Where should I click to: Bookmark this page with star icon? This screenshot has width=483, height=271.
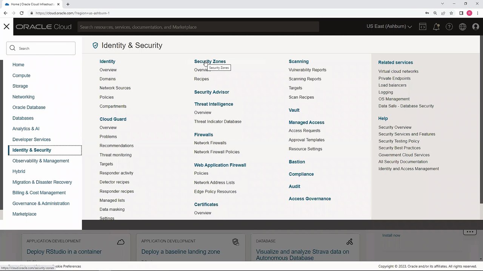pyautogui.click(x=451, y=13)
